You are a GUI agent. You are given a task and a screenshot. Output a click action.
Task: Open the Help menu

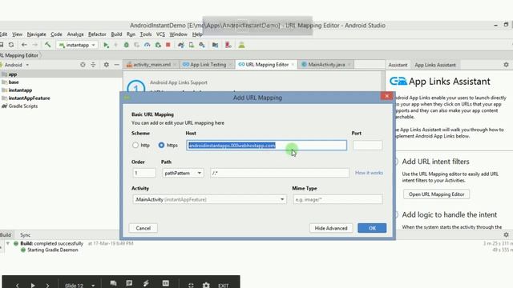(x=197, y=34)
